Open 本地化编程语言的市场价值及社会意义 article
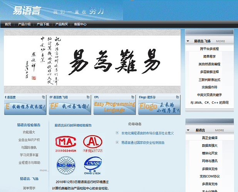 click(x=147, y=133)
